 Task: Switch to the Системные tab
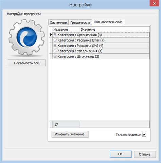pos(58,22)
